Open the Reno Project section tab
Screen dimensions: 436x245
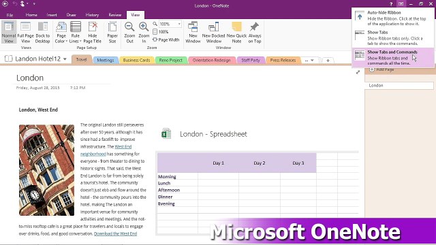(171, 60)
